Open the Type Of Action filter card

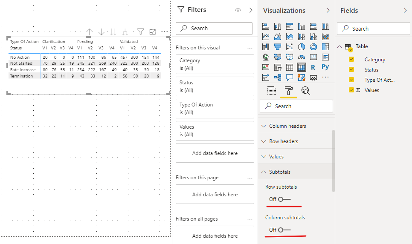[215, 109]
